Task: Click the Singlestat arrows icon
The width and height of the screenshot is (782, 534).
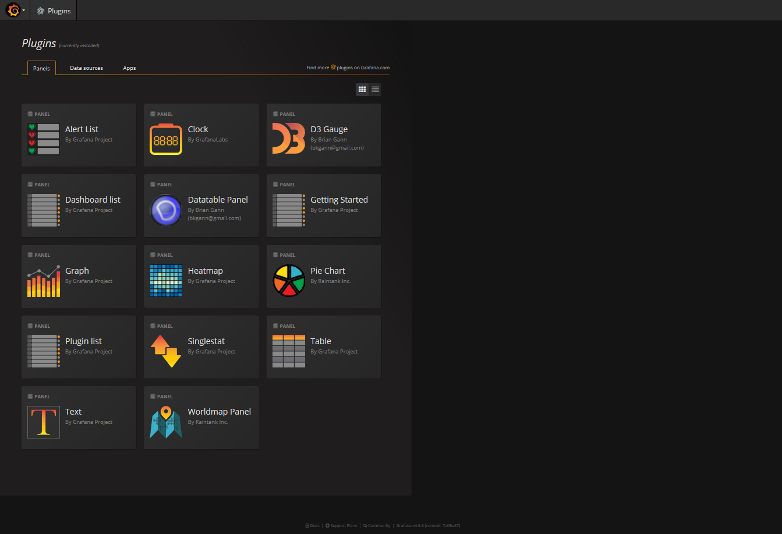Action: point(166,351)
